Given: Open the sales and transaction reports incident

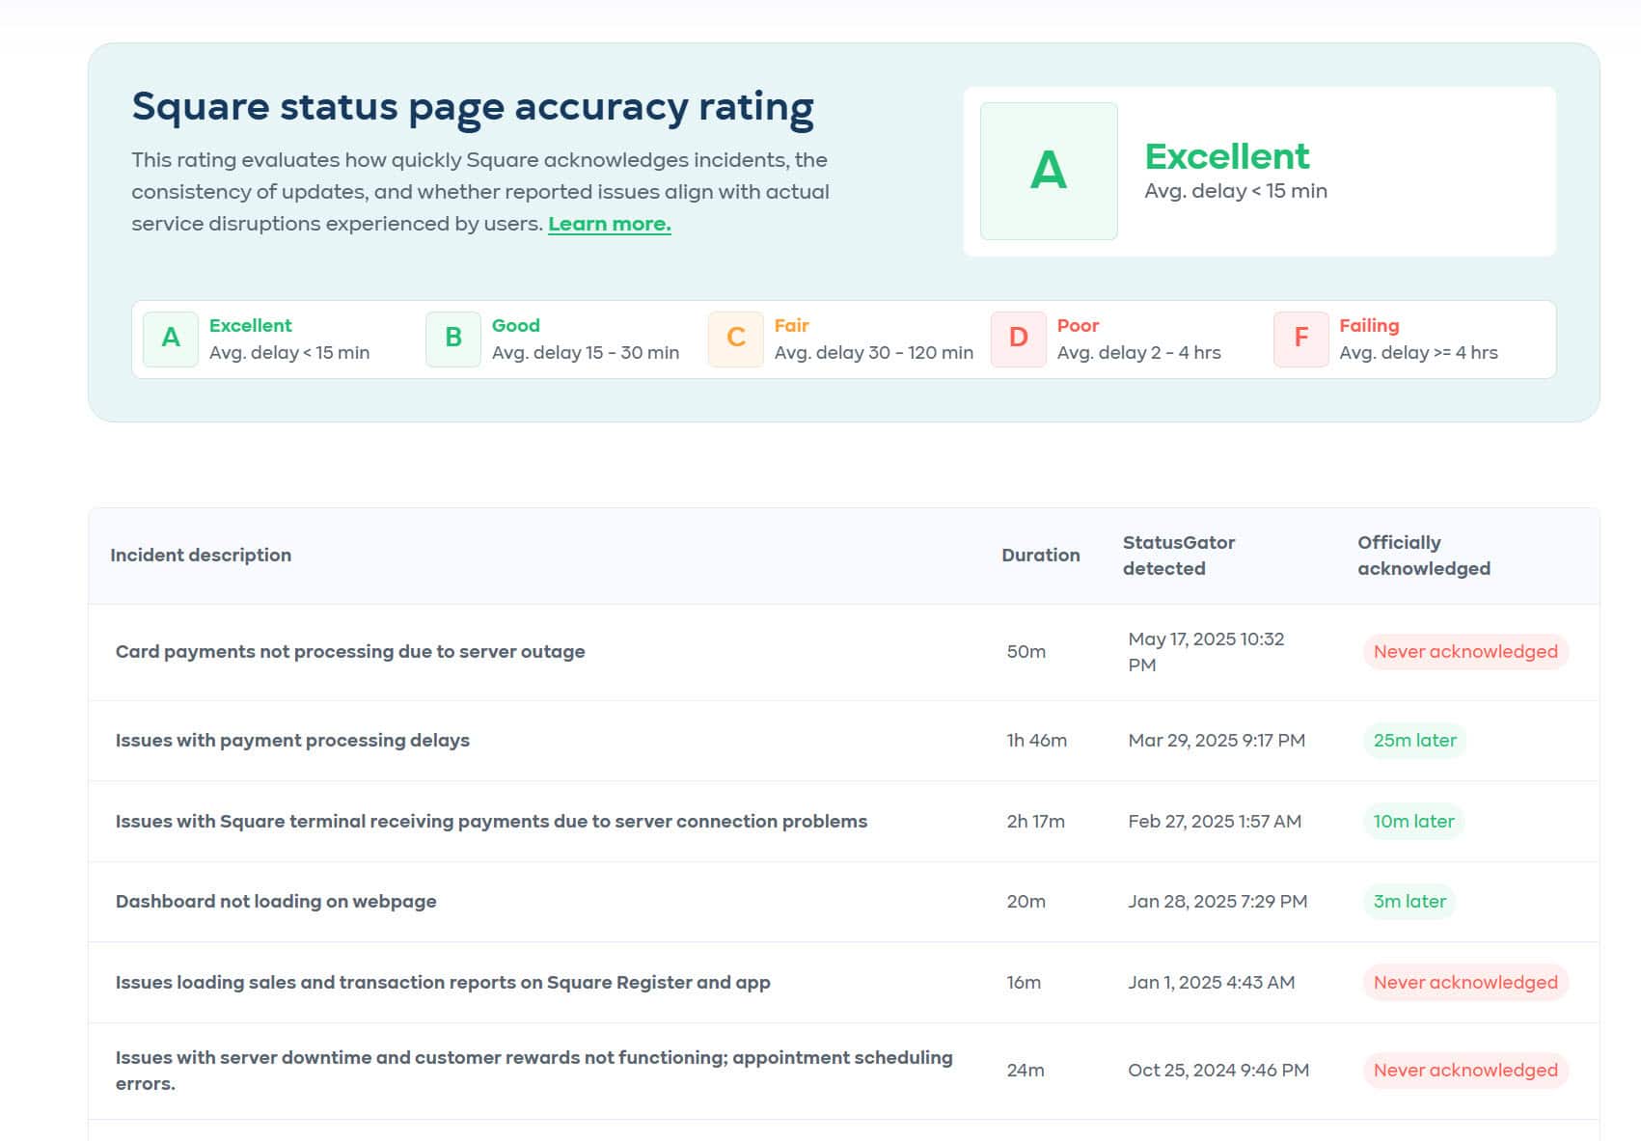Looking at the screenshot, I should [x=443, y=983].
